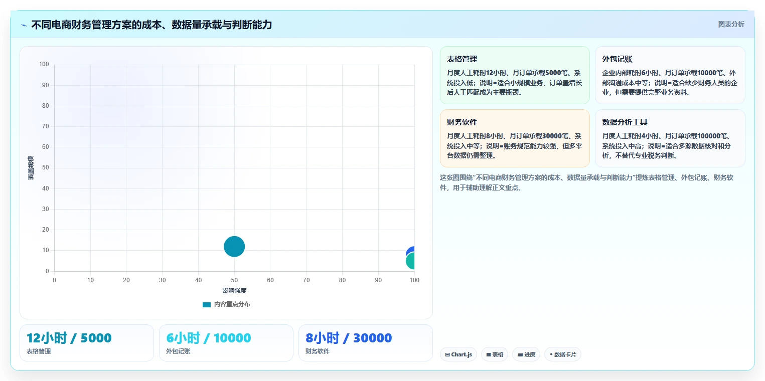Click the icon in 表格 chip
The height and width of the screenshot is (381, 765).
point(488,354)
